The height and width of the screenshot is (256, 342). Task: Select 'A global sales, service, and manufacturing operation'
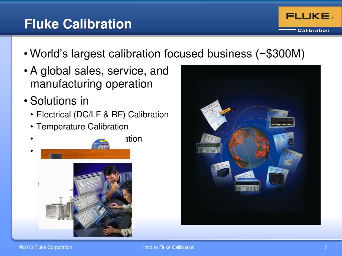click(99, 77)
